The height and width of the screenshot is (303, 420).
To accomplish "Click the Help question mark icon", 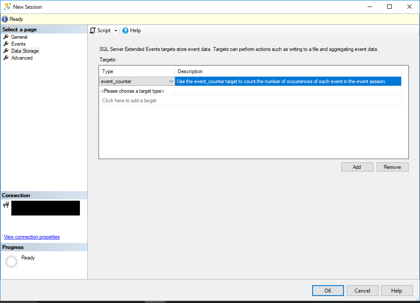I will [x=125, y=30].
